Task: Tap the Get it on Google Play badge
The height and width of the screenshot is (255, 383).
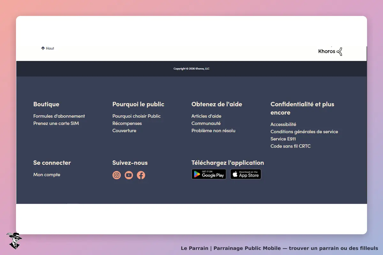Action: click(x=209, y=174)
